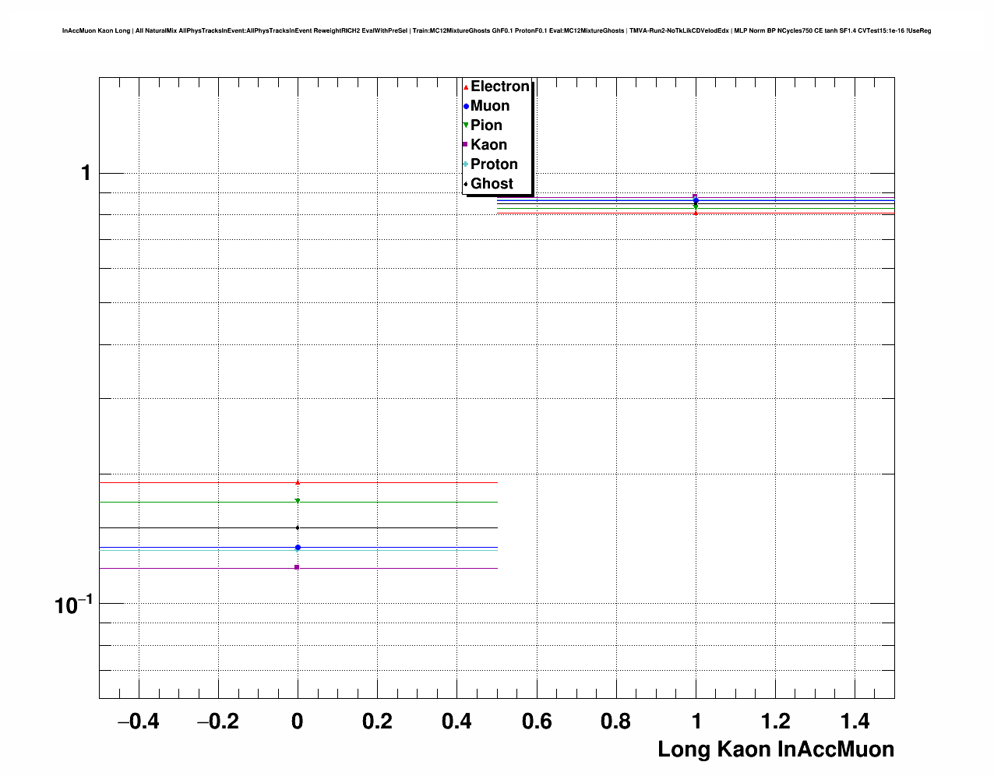
Task: Click the "Long Kaon InAccMuon" x-axis title
Action: (x=775, y=750)
